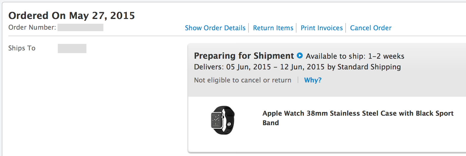The image size is (466, 156).
Task: Click the blue arrow beside Preparing for Shipment
Action: coord(300,55)
